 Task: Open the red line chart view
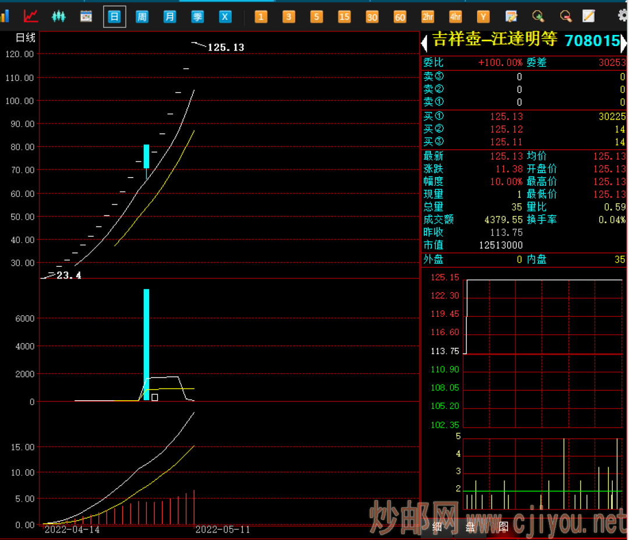tap(30, 16)
